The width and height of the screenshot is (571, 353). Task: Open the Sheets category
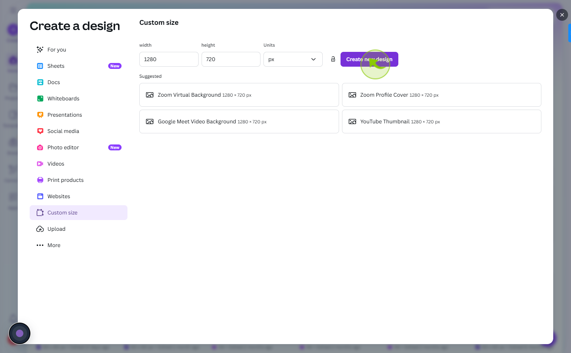coord(79,66)
